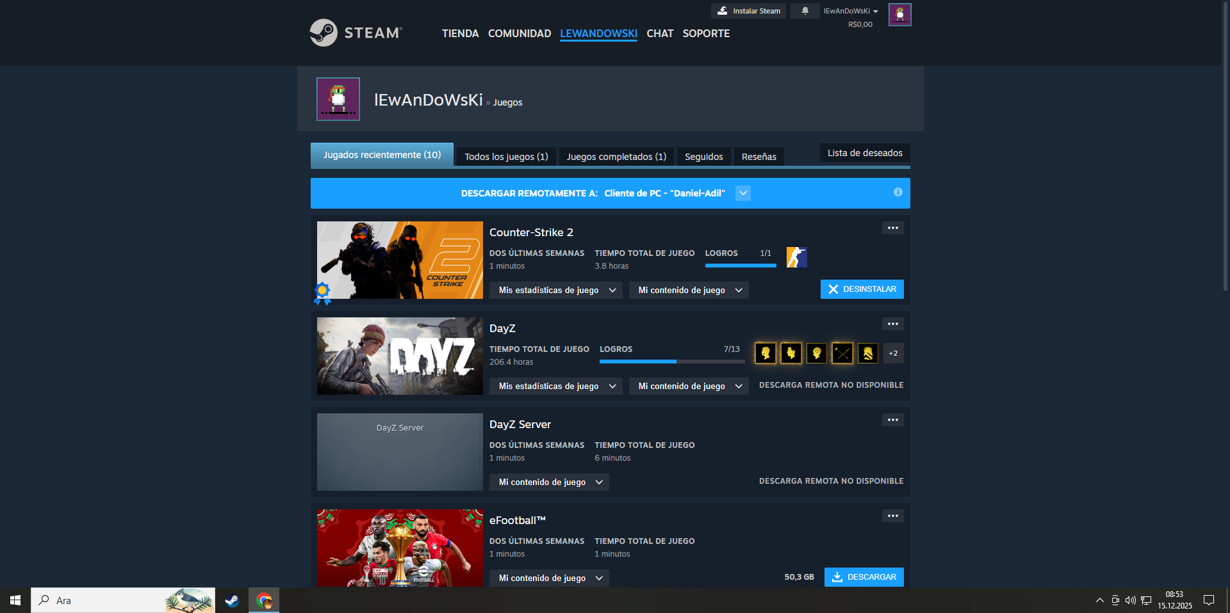
Task: Open the DayZ title link
Action: pos(502,328)
